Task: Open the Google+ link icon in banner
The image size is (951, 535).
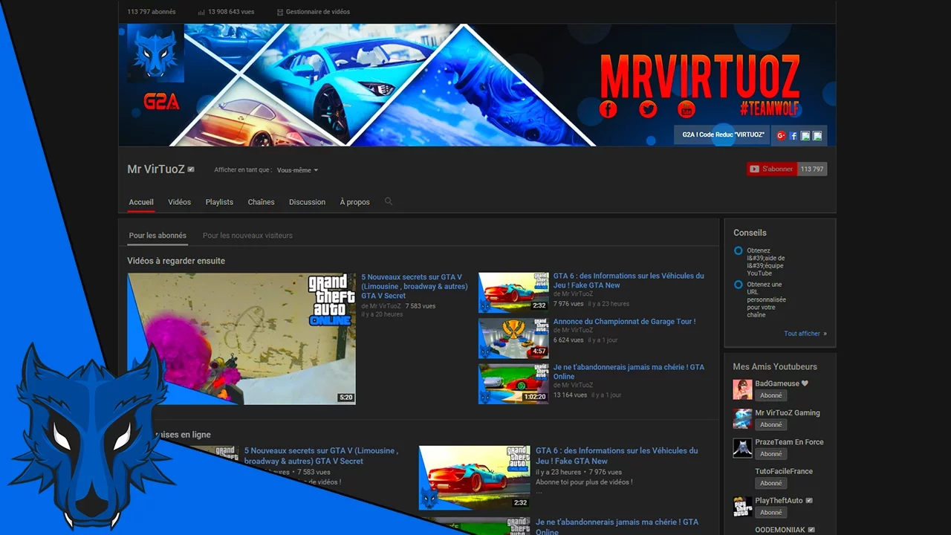Action: point(781,135)
